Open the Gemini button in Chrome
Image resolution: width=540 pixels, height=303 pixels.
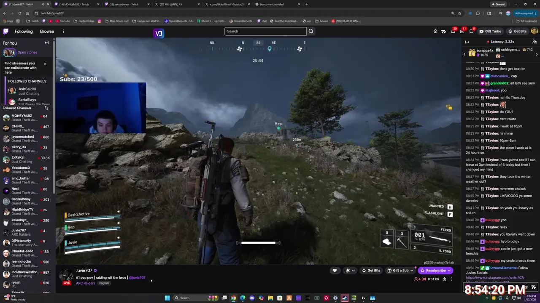point(498,4)
